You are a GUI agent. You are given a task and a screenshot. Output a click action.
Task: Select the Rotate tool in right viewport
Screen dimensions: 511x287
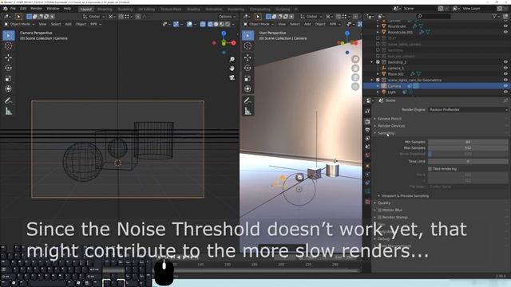click(248, 68)
